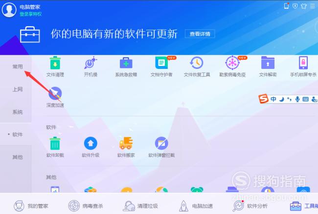Viewport: 318px width, 214px height.
Task: Launch the 开机慢 startup tool
Action: (x=91, y=67)
